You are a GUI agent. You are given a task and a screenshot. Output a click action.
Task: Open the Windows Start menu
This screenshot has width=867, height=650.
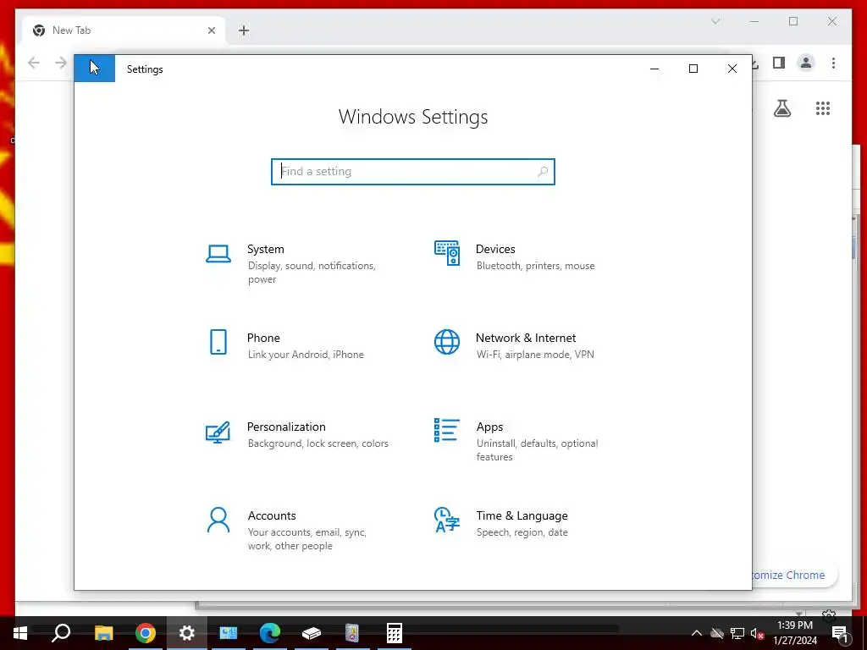[x=20, y=633]
